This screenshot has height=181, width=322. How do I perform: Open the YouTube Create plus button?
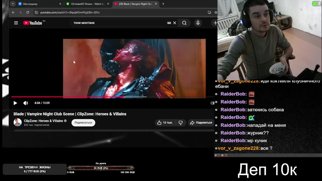pos(215,23)
